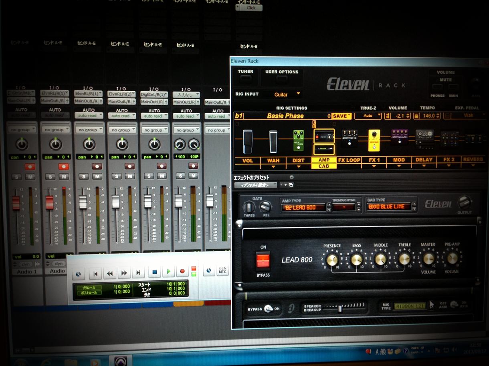
Task: Click the Master Volume knob on the amp
Action: pyautogui.click(x=428, y=259)
